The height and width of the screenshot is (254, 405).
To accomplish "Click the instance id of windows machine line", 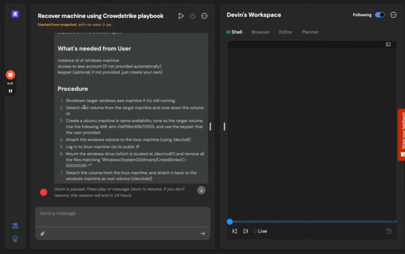I will coord(88,60).
